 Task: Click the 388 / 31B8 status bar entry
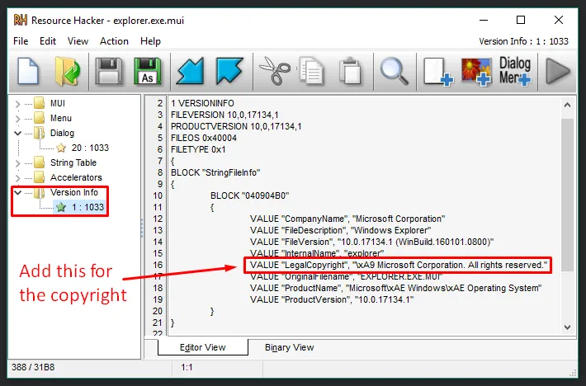tap(33, 367)
